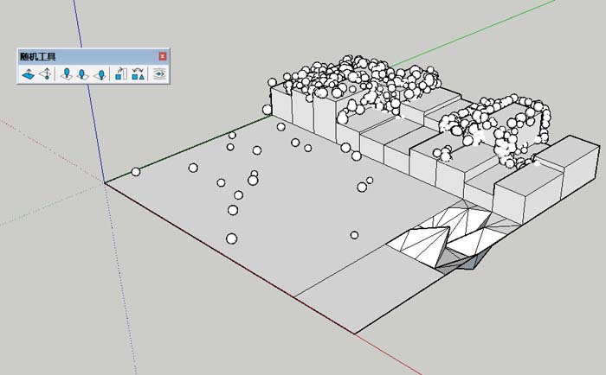Click the axes origin at the plane corner
Screen dimensions: 606x375
click(x=105, y=182)
